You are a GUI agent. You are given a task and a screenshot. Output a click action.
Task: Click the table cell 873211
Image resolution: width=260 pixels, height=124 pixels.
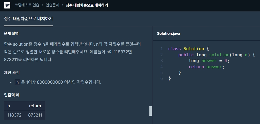click(35, 115)
